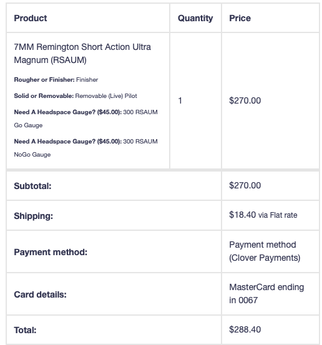Click the Shipping label

34,216
